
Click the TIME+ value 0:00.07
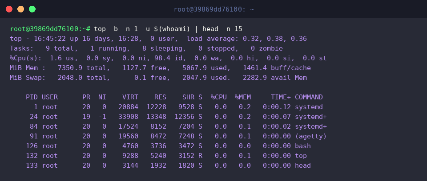point(277,117)
